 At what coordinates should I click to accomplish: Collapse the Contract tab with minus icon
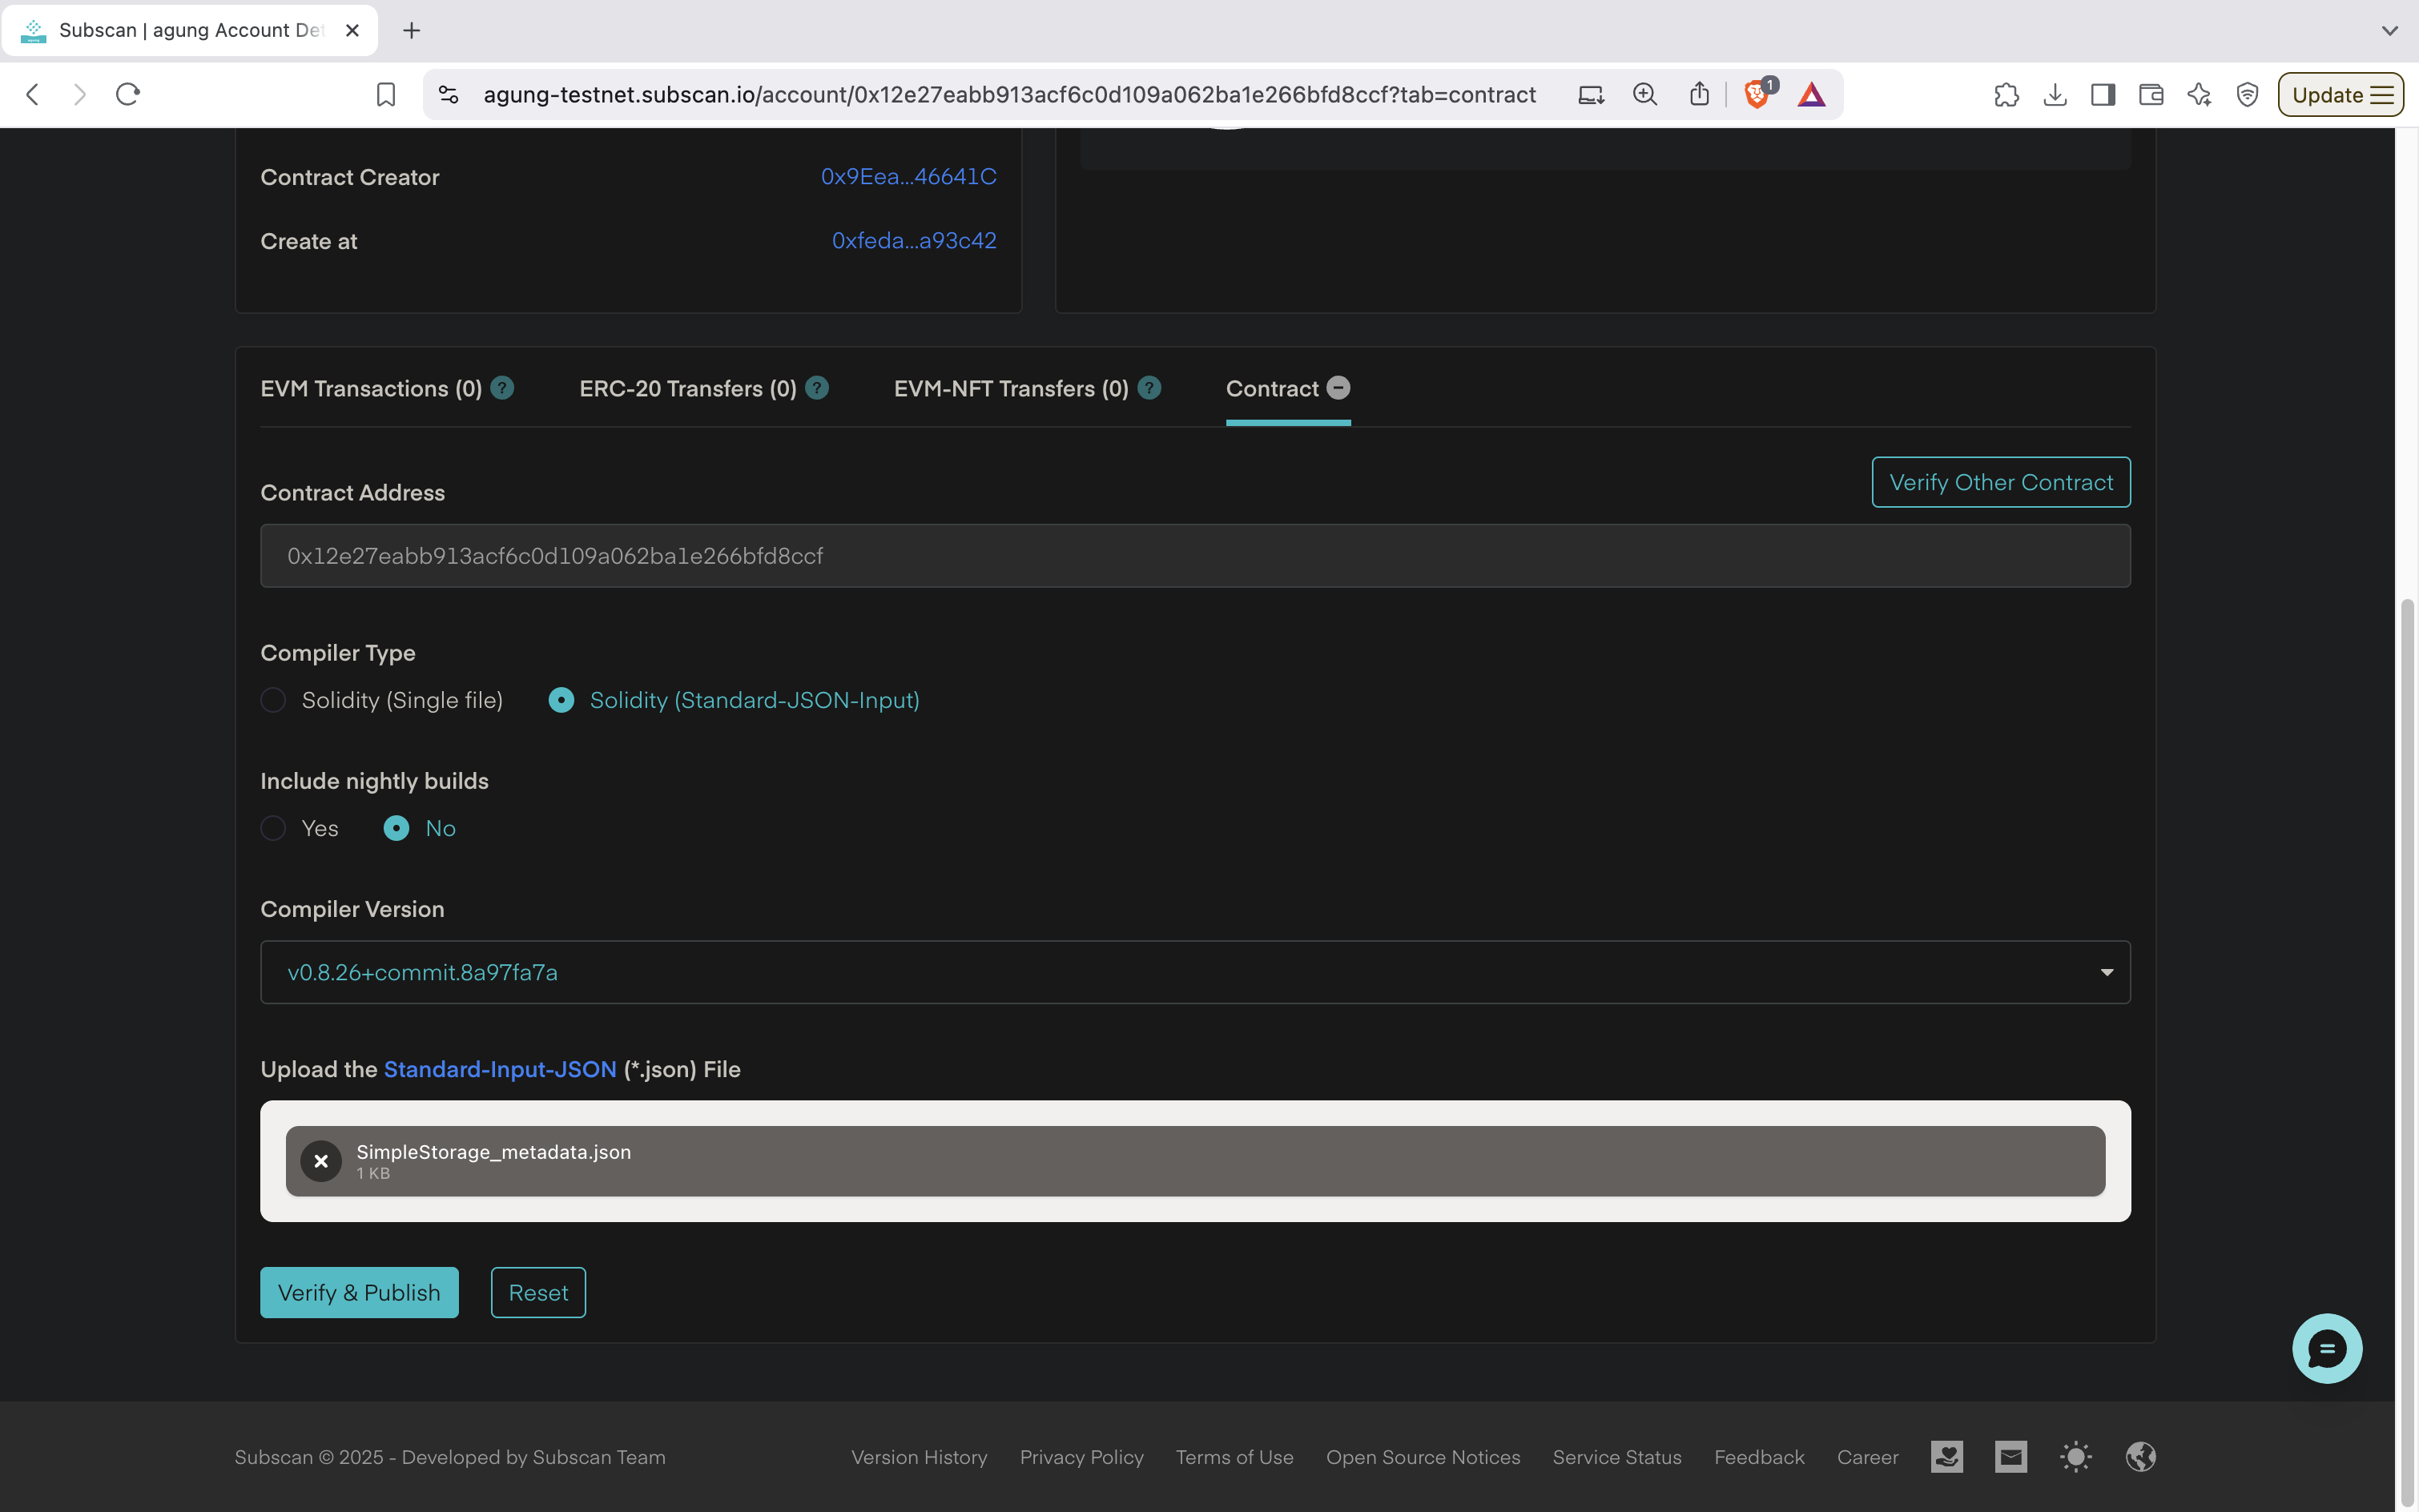pyautogui.click(x=1338, y=388)
